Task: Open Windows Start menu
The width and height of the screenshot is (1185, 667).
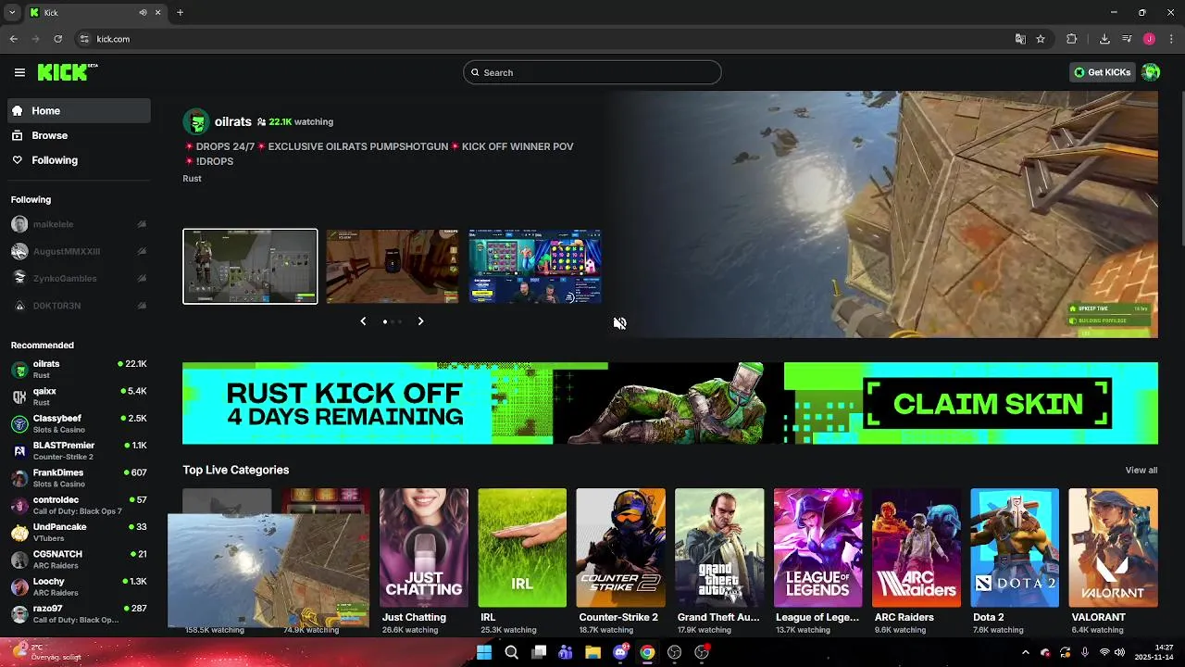Action: tap(484, 652)
